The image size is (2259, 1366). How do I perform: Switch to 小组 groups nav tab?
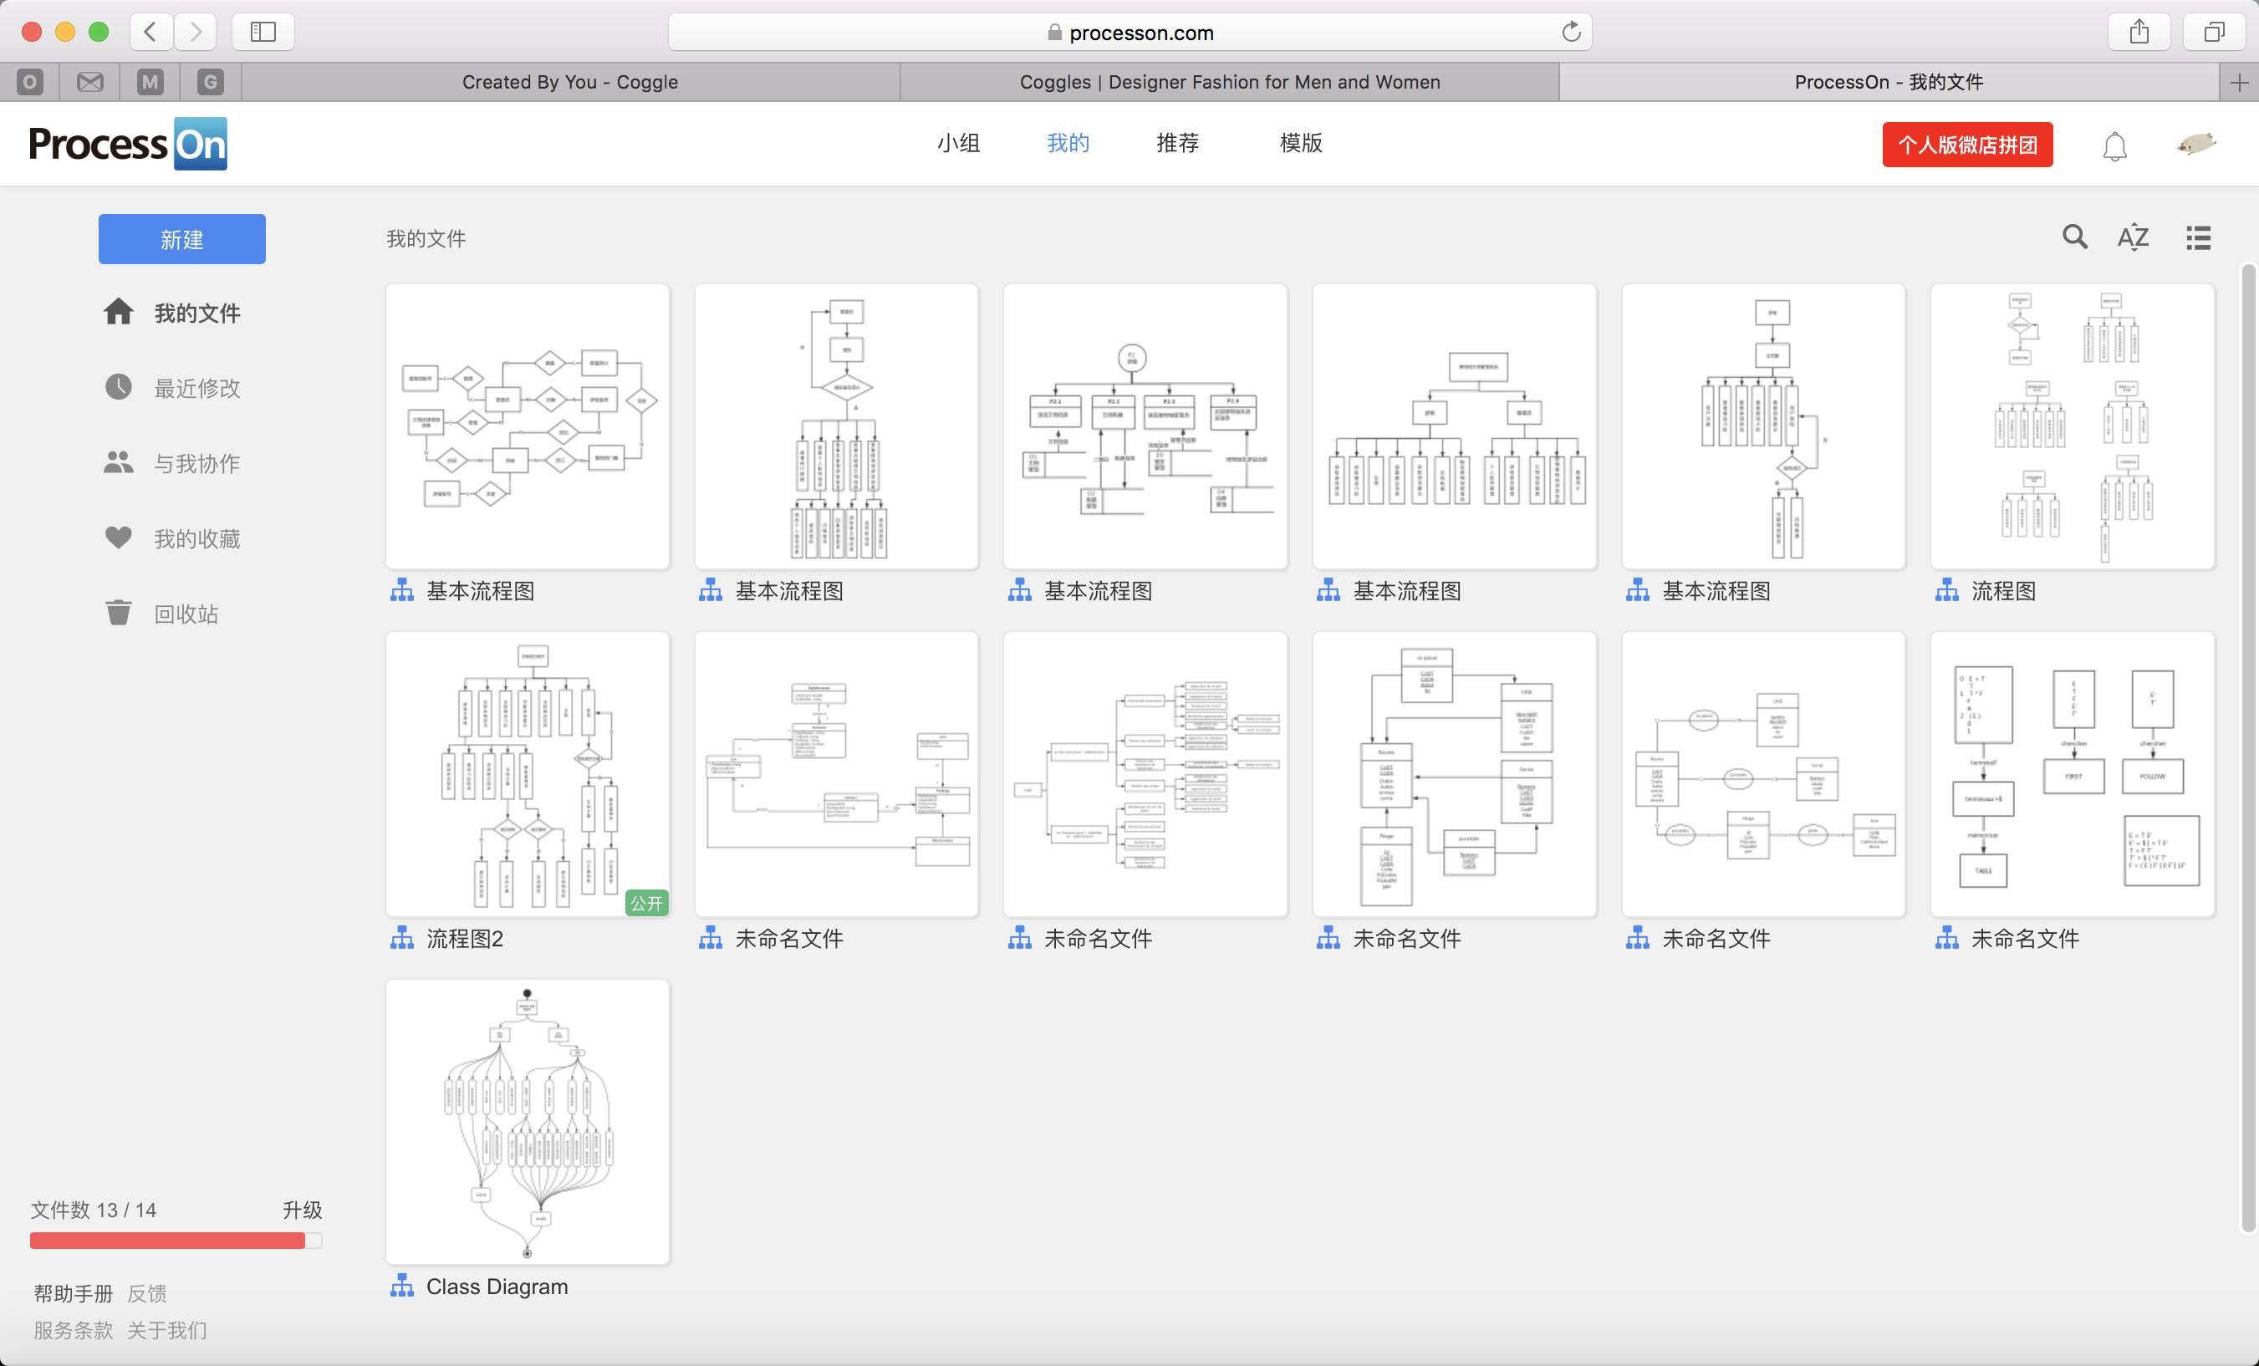(x=958, y=143)
